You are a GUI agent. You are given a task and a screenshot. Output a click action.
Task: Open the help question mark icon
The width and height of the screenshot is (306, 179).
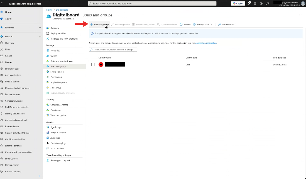[261, 3]
